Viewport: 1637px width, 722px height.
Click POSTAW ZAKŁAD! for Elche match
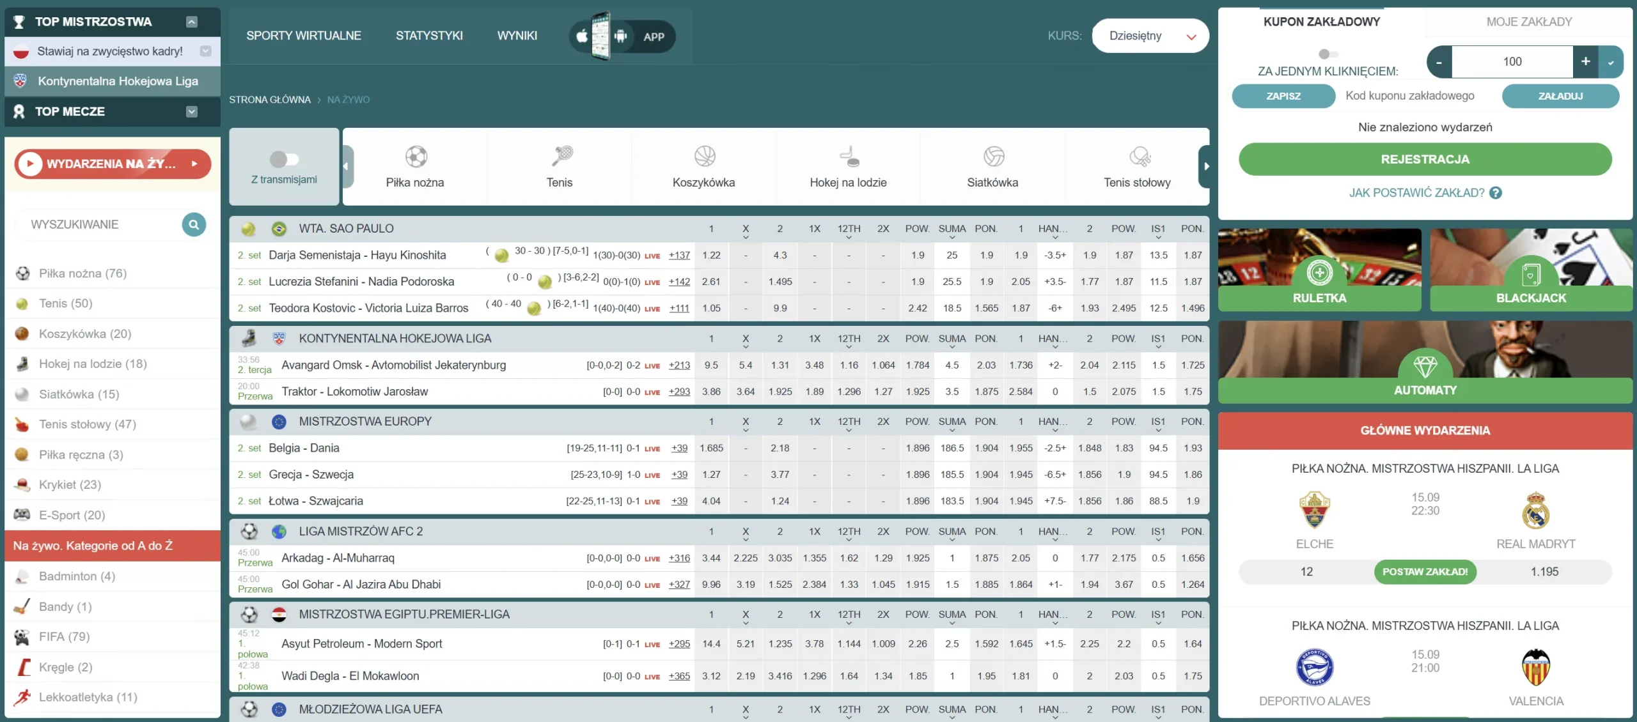click(1425, 572)
